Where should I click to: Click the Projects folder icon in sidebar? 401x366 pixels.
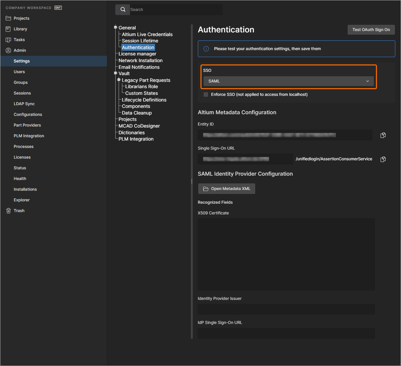tap(8, 18)
